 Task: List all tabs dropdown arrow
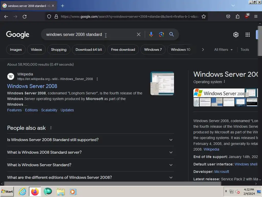click(233, 6)
